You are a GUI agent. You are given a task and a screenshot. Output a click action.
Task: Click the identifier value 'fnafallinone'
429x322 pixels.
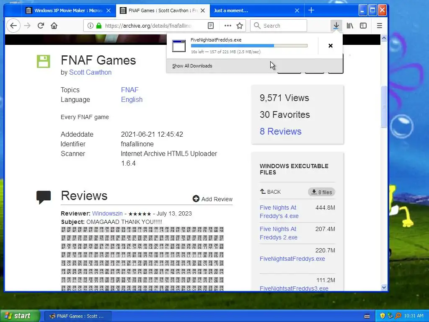[137, 144]
